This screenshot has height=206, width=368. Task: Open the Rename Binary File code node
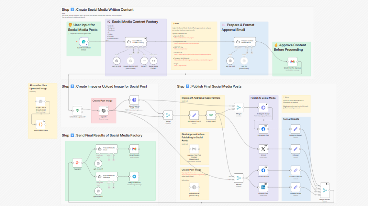(41, 125)
